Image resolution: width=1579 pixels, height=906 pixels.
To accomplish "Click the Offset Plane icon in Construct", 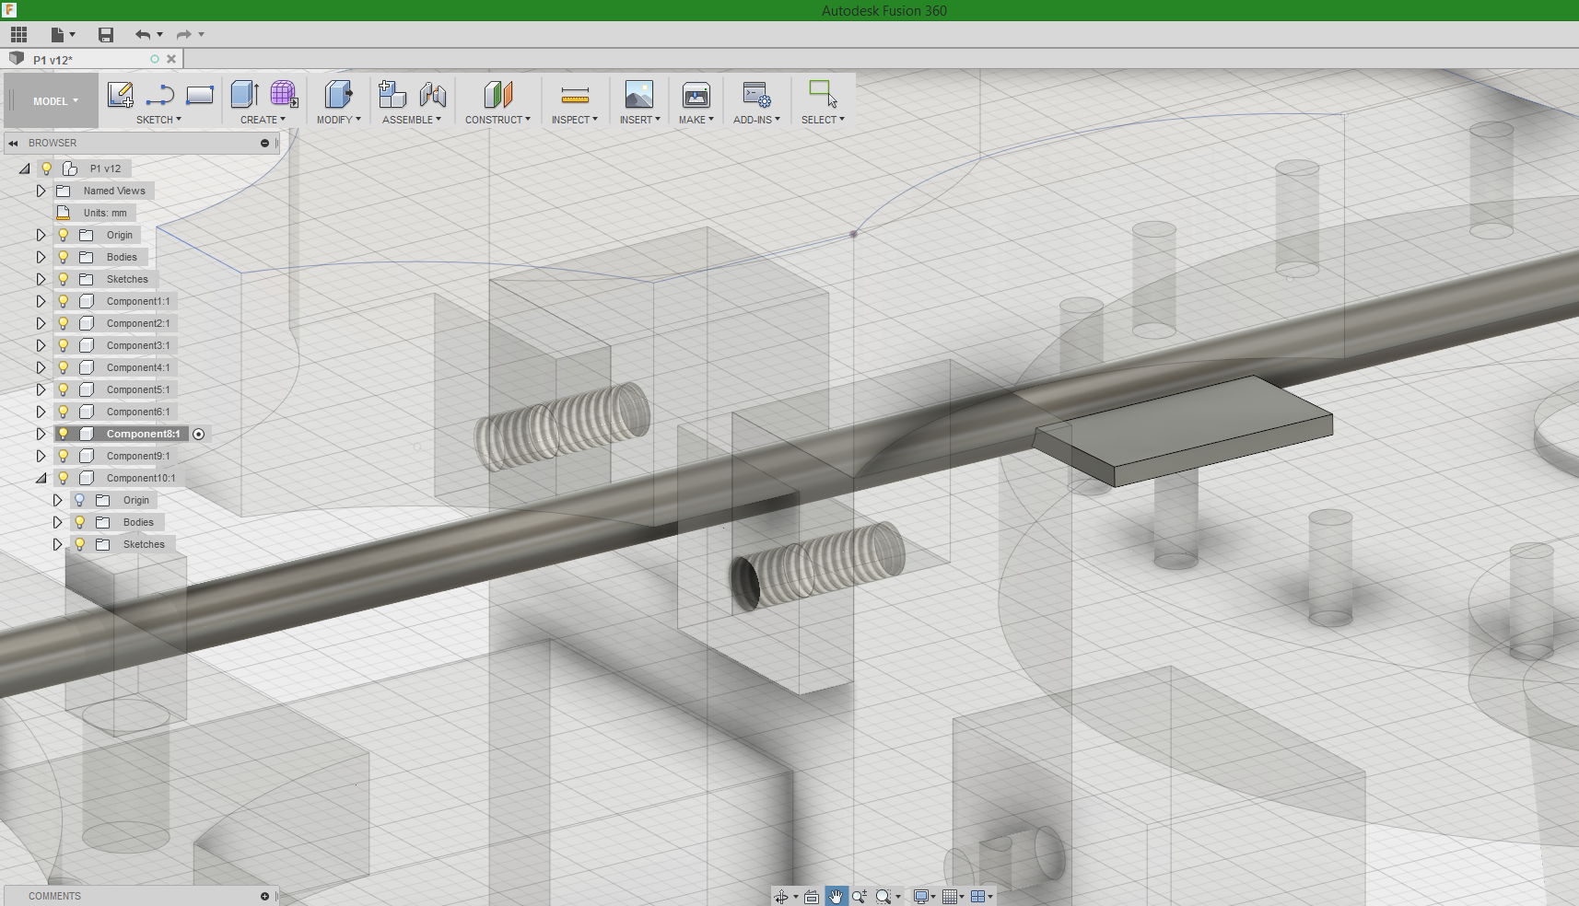I will tap(497, 94).
